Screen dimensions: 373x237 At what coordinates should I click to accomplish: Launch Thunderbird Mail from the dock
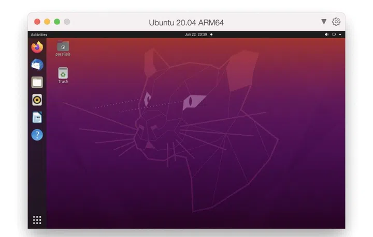[x=37, y=65]
